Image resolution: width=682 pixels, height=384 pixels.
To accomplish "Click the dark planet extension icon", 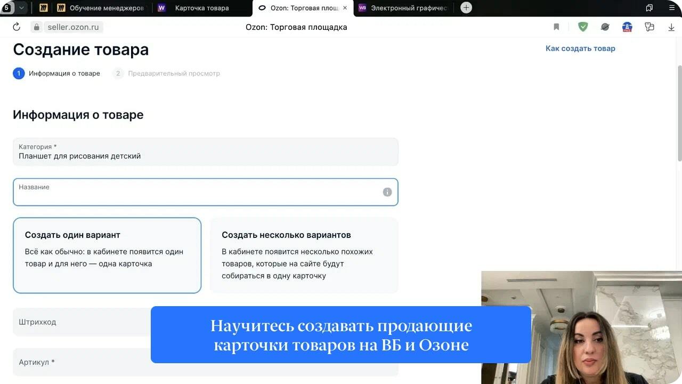I will (605, 27).
